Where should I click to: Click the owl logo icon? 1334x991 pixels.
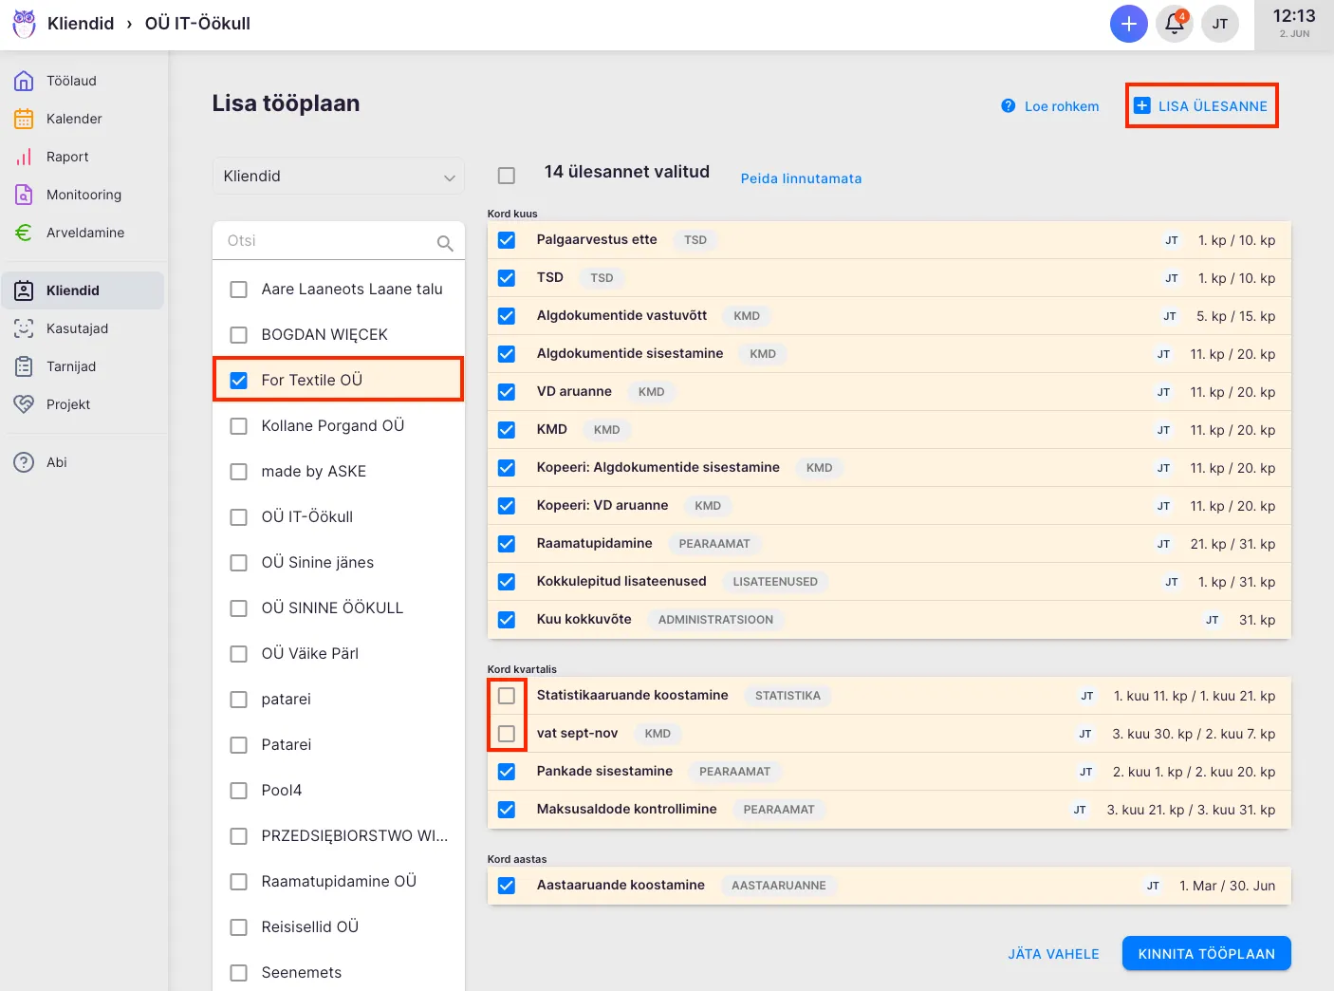click(24, 24)
